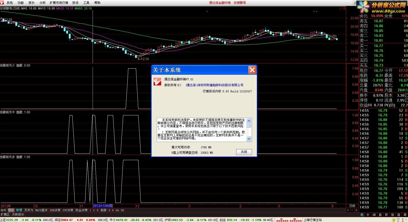This screenshot has height=222, width=408.
Task: Select the 笔 tick tab
Action: point(362,215)
